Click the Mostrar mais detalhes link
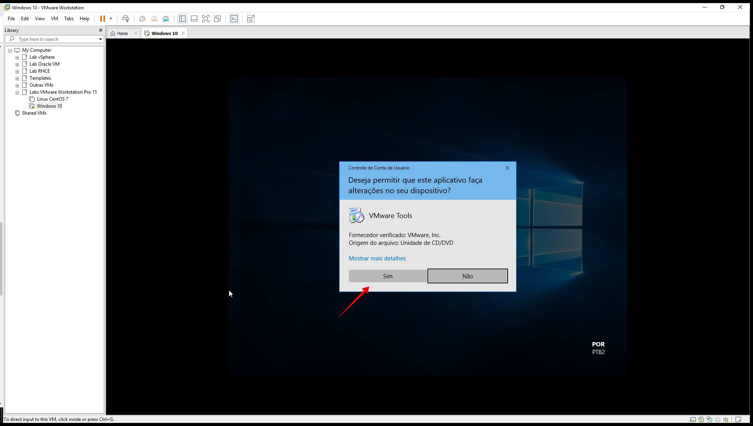Image resolution: width=753 pixels, height=426 pixels. [x=377, y=258]
